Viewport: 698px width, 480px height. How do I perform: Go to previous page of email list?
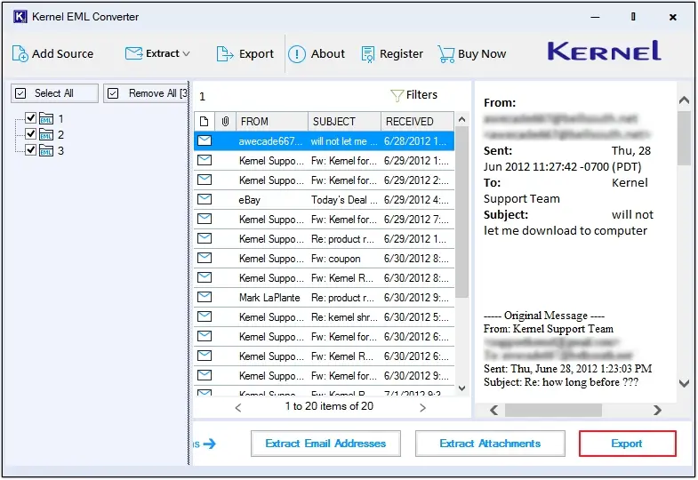[x=238, y=407]
